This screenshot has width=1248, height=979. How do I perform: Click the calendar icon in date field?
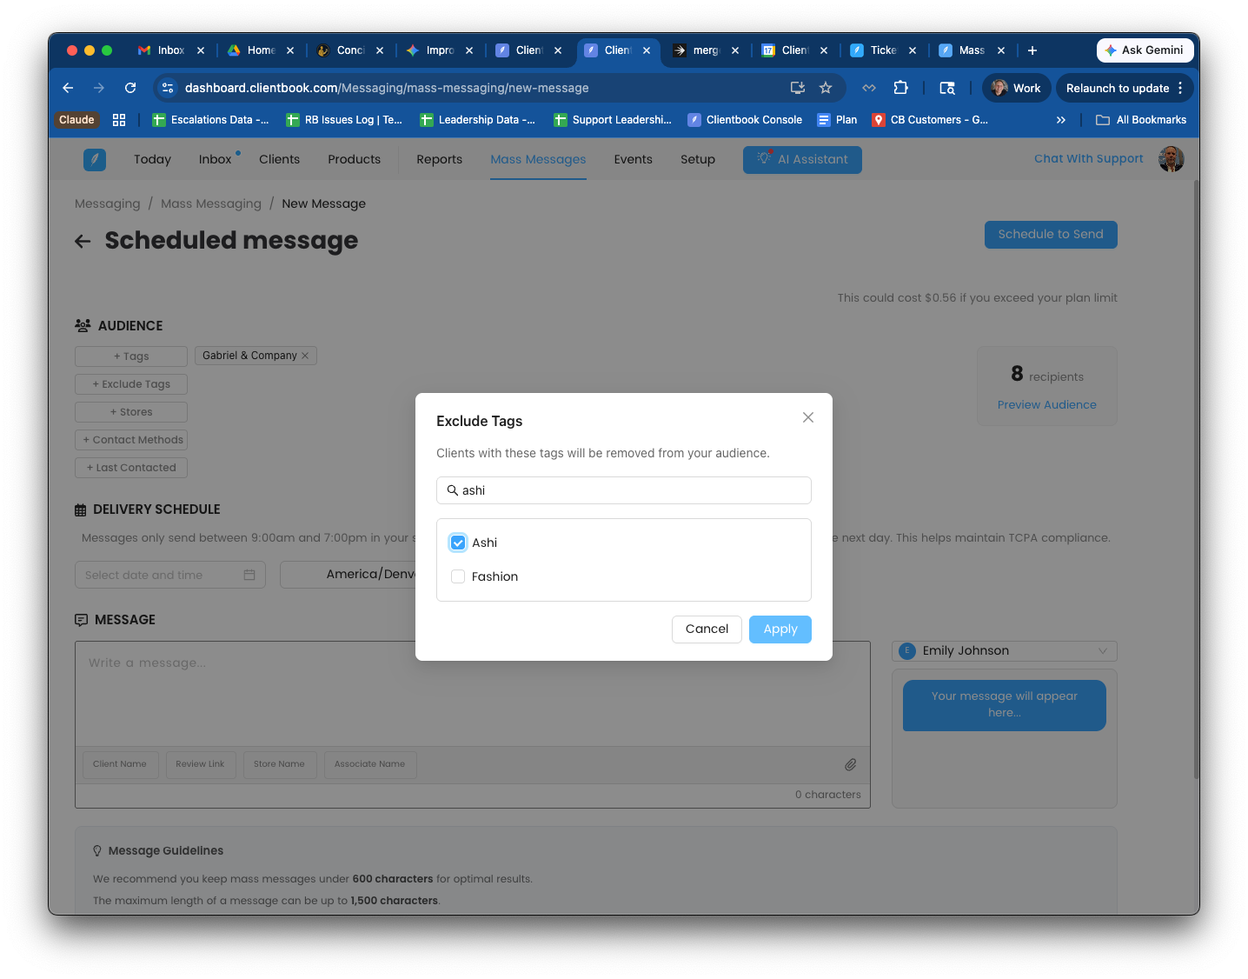[249, 575]
